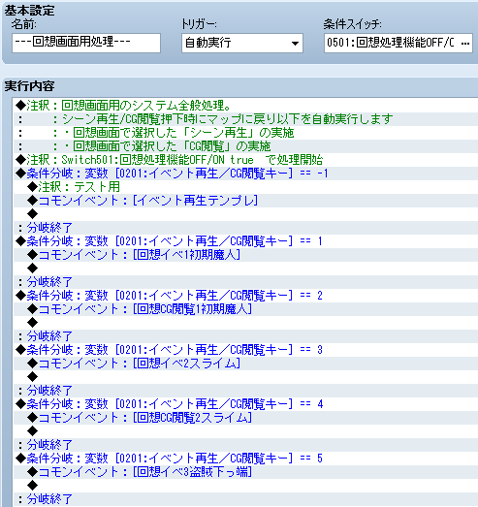Select comment line テスト用
The height and width of the screenshot is (507, 478).
[246, 187]
